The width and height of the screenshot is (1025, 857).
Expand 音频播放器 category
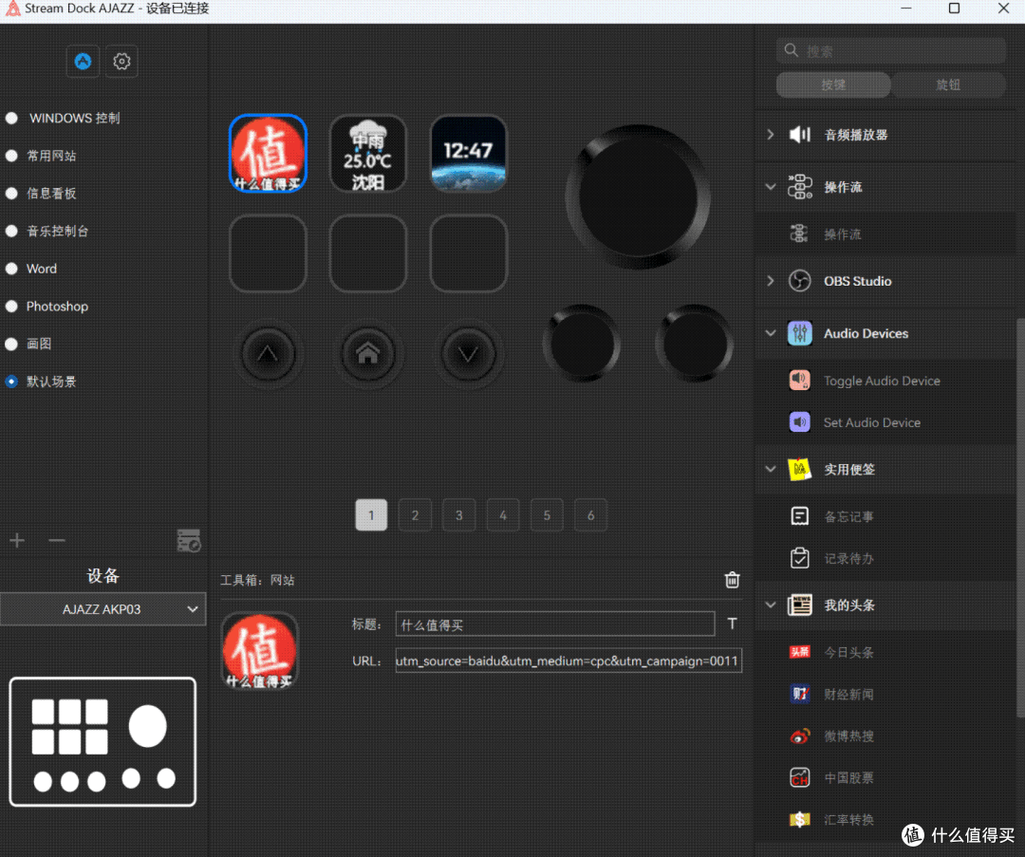pos(771,135)
